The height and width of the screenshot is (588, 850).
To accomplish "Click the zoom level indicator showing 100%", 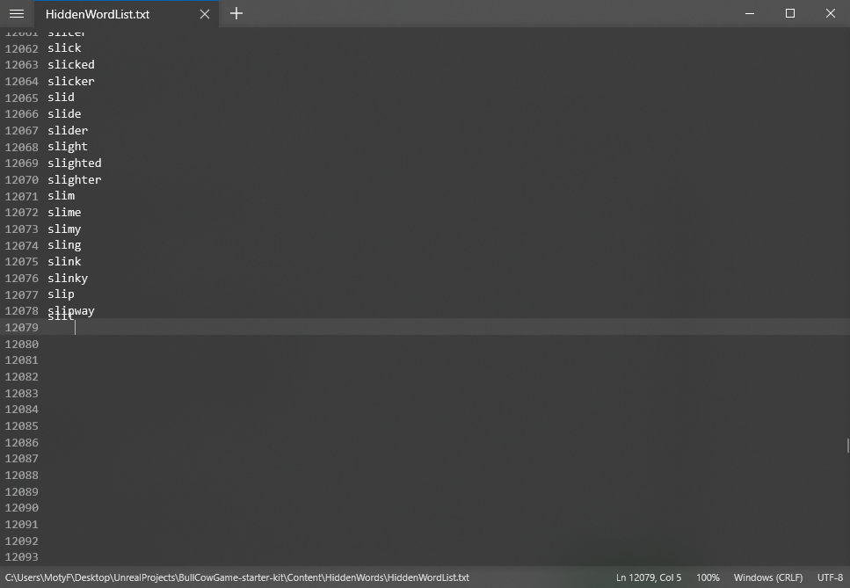I will tap(708, 577).
